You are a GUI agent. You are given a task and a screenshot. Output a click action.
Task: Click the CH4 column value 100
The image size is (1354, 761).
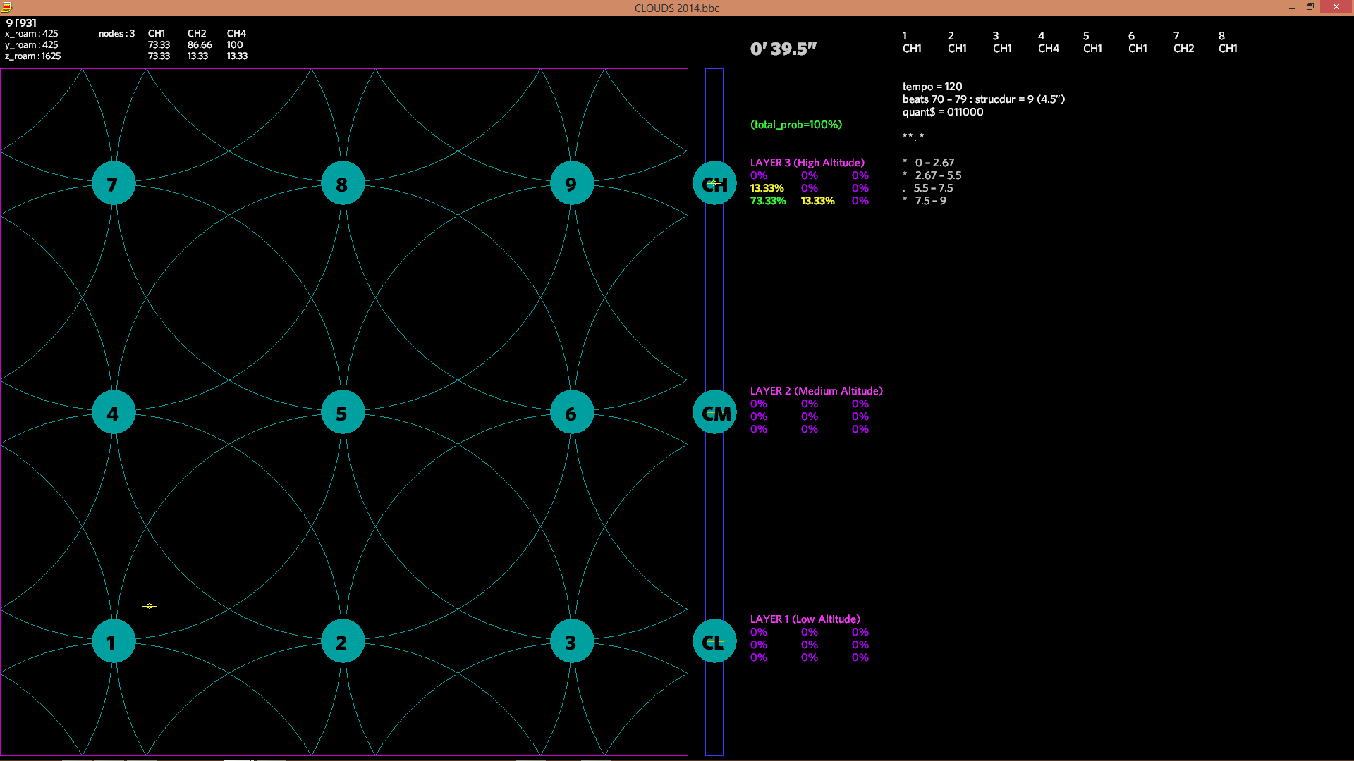click(x=235, y=45)
